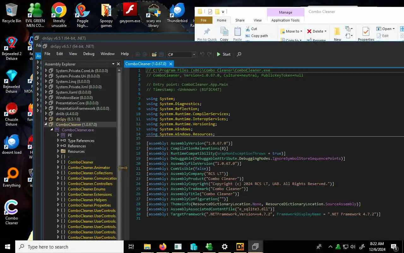Expand the dnlib (4.4.0.0) node
The height and width of the screenshot is (253, 404).
tap(46, 114)
